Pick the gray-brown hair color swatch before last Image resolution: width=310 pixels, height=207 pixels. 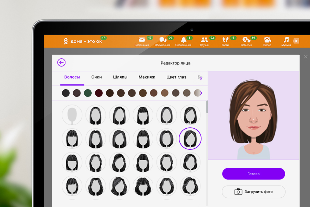point(187,93)
